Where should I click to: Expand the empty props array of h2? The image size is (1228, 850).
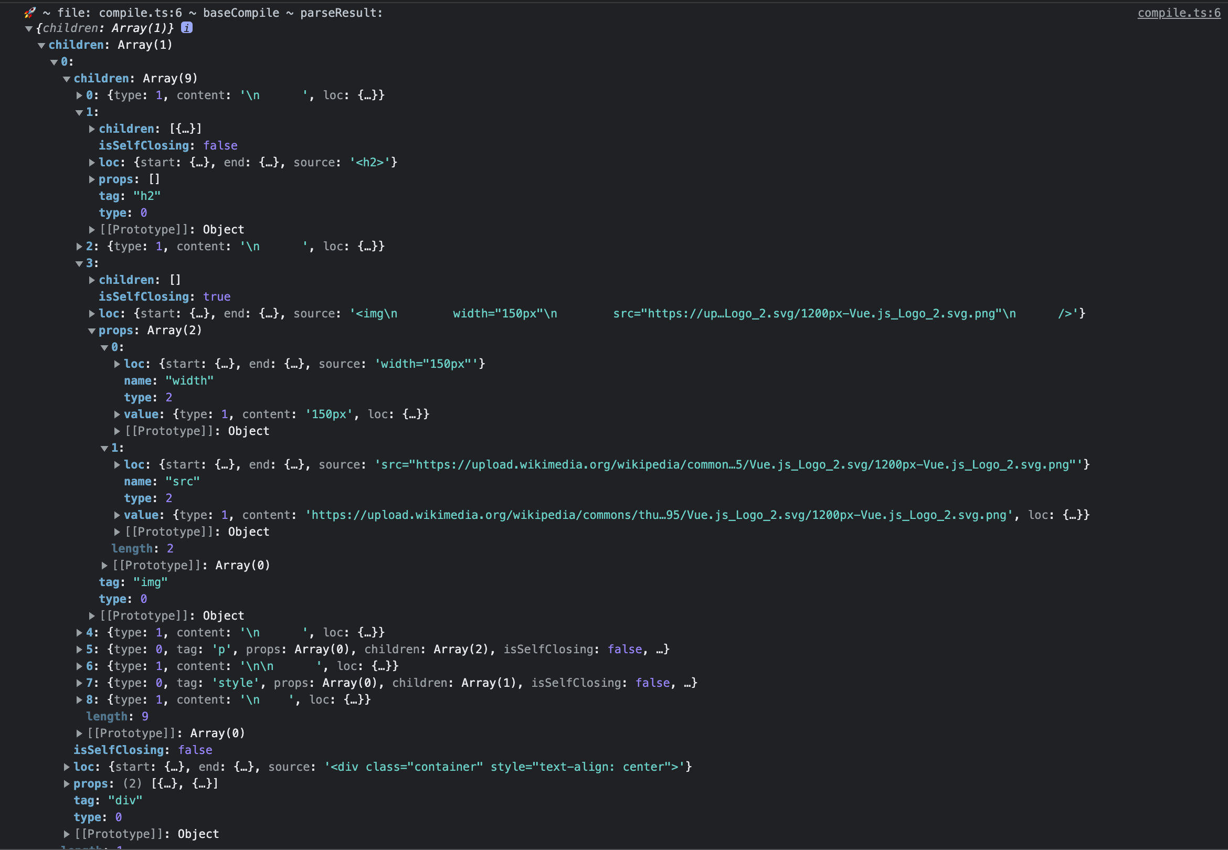92,179
